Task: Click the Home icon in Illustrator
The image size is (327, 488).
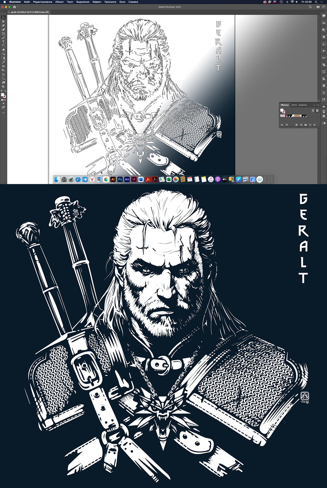Action: point(14,7)
